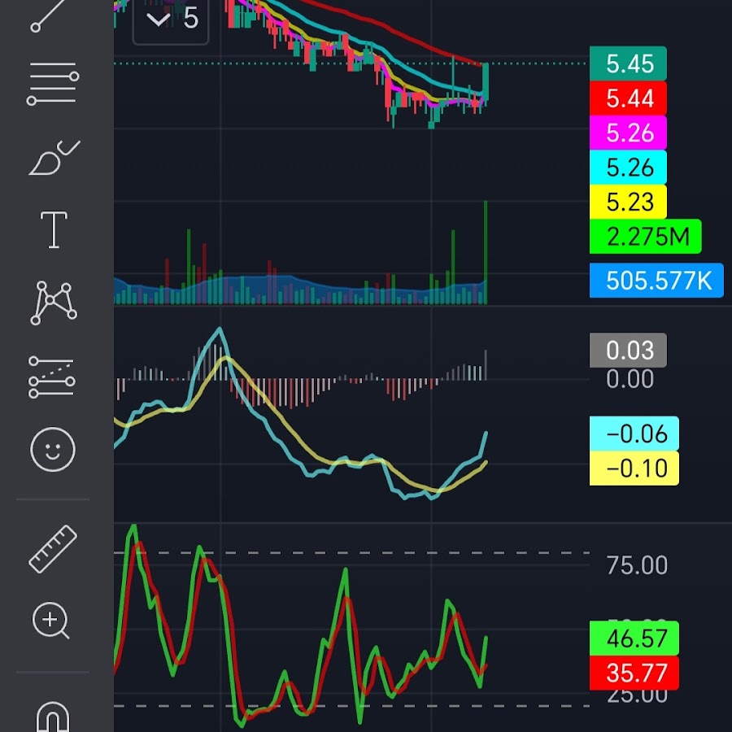
Task: Tap the yellow 5.23 moving average label
Action: (x=628, y=202)
